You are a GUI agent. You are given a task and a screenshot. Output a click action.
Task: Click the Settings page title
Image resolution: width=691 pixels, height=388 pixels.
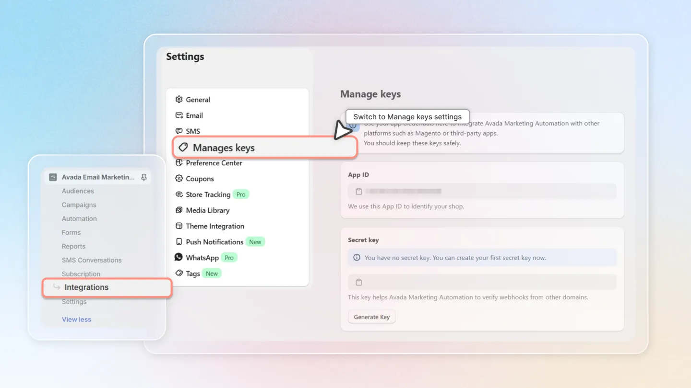(185, 57)
